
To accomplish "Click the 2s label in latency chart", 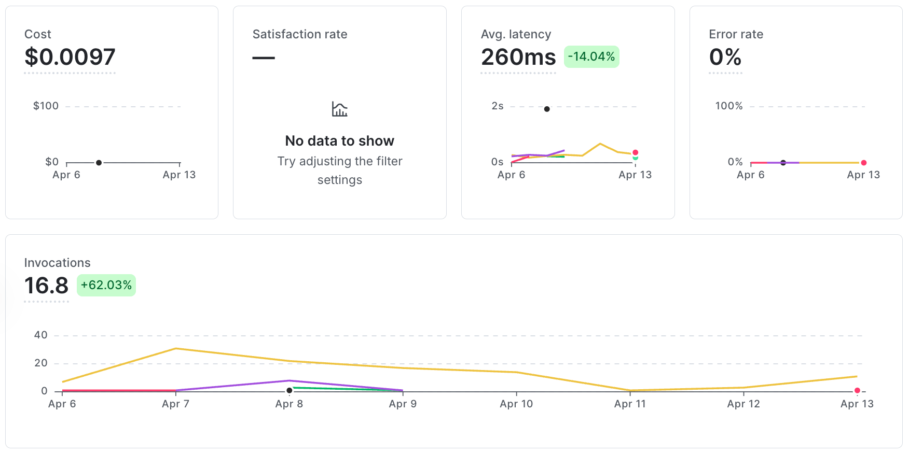I will tap(498, 106).
